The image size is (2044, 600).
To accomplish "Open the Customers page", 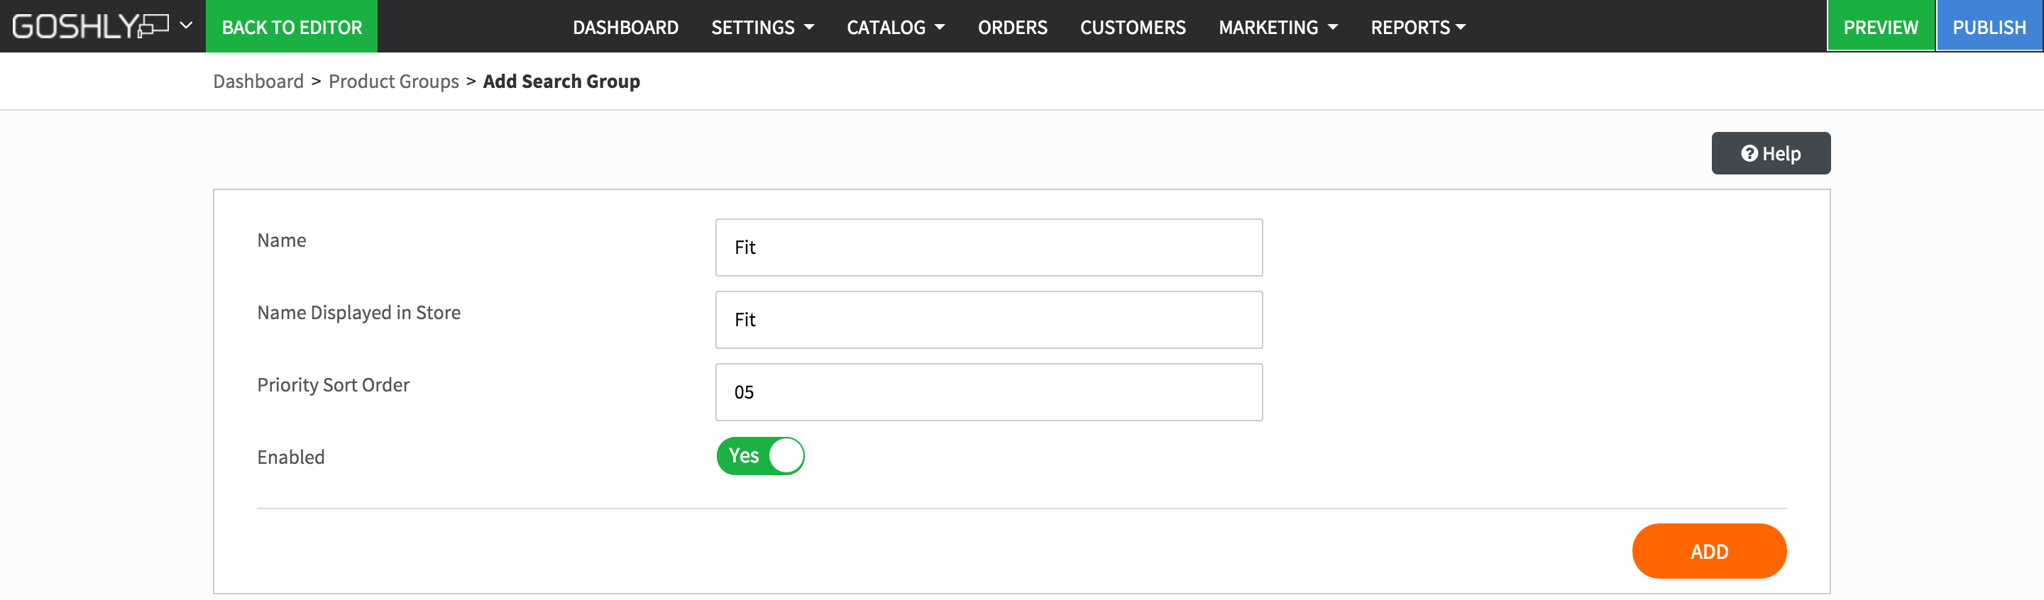I will pos(1132,27).
